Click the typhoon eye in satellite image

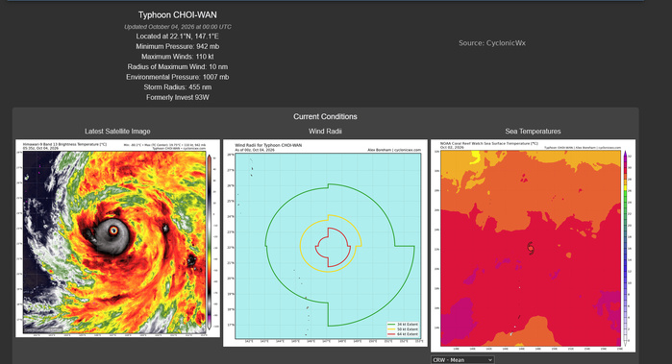coord(113,231)
